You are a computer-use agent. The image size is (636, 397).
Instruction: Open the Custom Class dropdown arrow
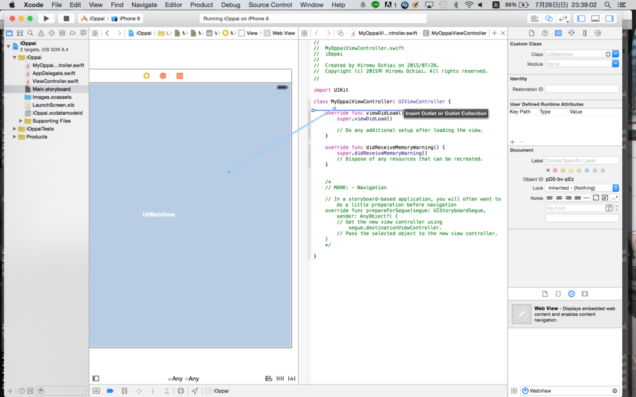pos(616,54)
